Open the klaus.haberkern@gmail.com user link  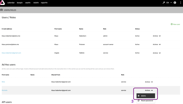11,53
